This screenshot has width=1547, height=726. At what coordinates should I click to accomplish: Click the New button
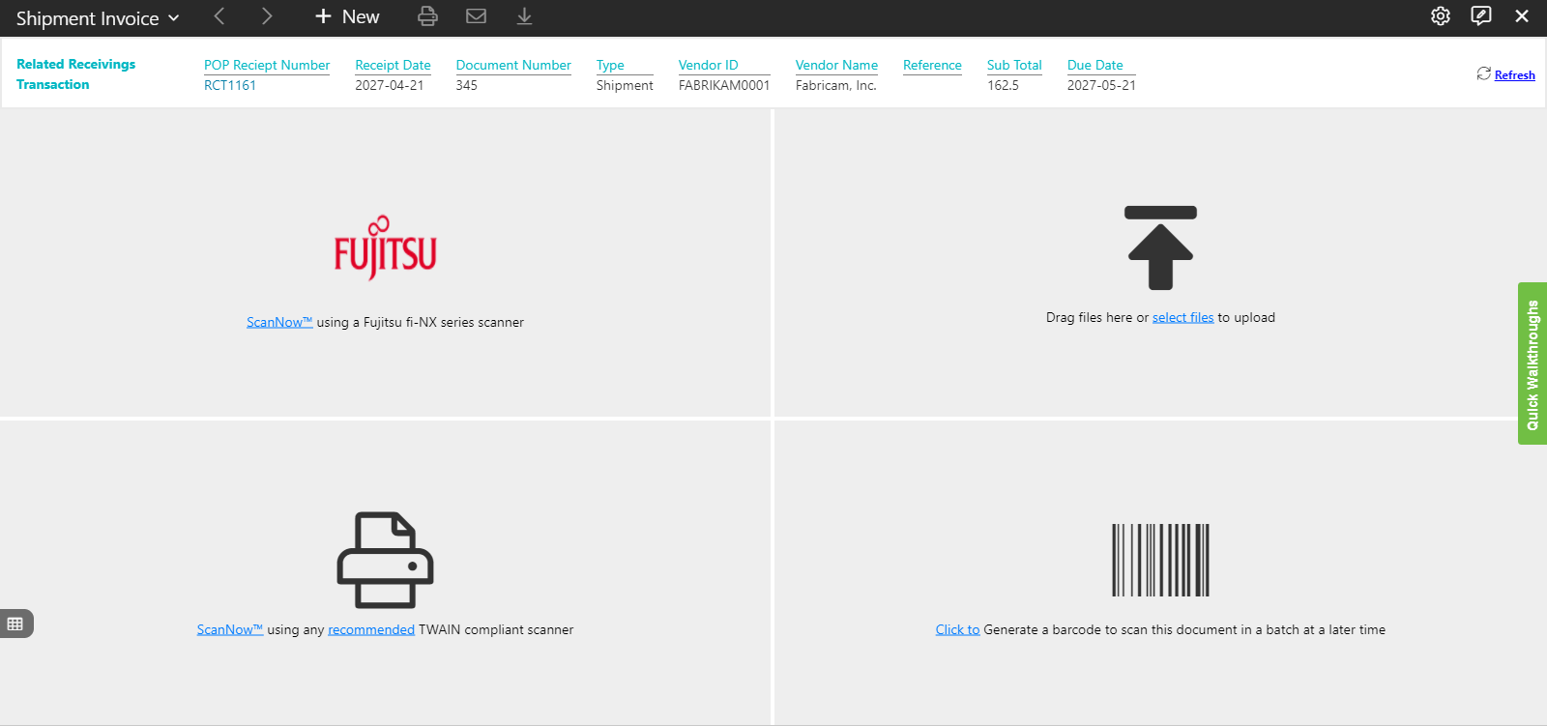pyautogui.click(x=347, y=16)
